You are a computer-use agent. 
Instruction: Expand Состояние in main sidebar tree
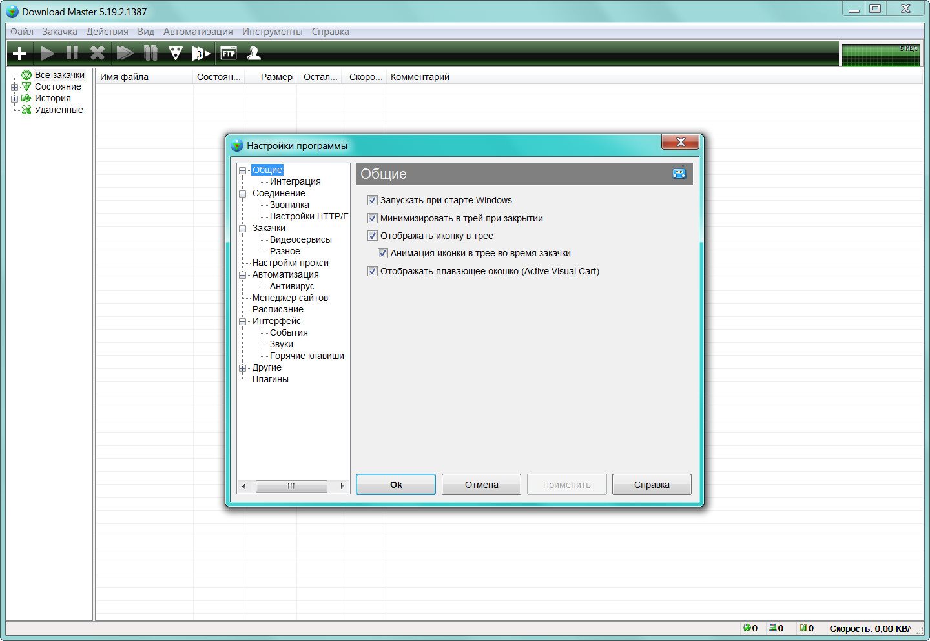click(x=14, y=87)
